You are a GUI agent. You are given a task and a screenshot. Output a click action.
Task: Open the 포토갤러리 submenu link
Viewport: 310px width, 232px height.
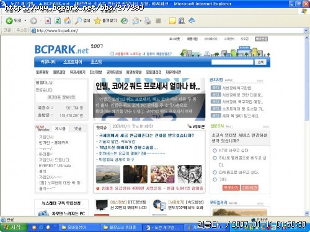tap(153, 72)
